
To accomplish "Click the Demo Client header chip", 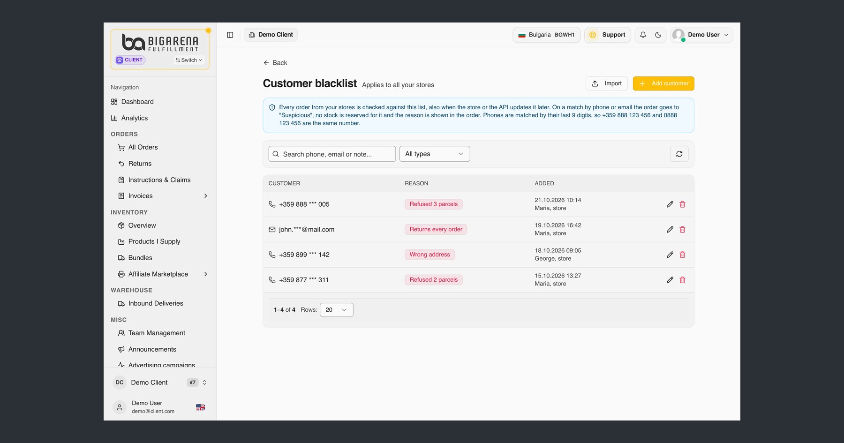I will pyautogui.click(x=271, y=35).
